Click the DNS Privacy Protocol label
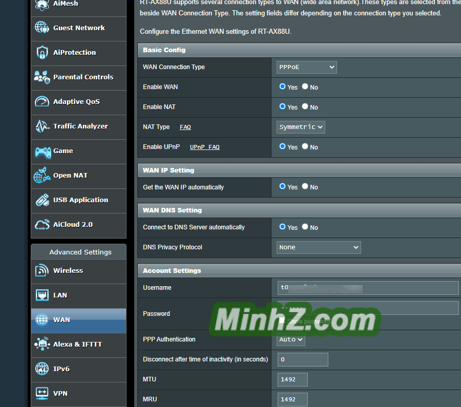The width and height of the screenshot is (461, 407). 173,247
